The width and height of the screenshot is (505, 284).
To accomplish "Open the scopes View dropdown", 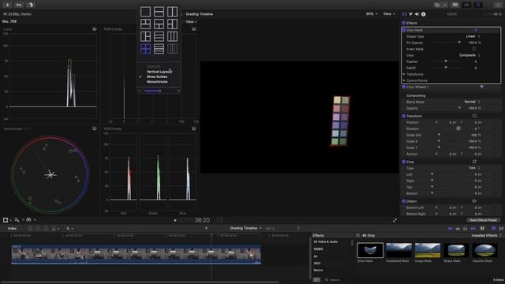I will 191,21.
